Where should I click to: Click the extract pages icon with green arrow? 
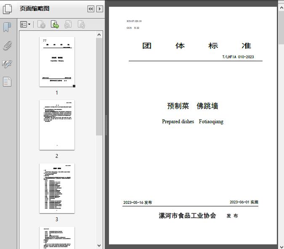click(55, 25)
